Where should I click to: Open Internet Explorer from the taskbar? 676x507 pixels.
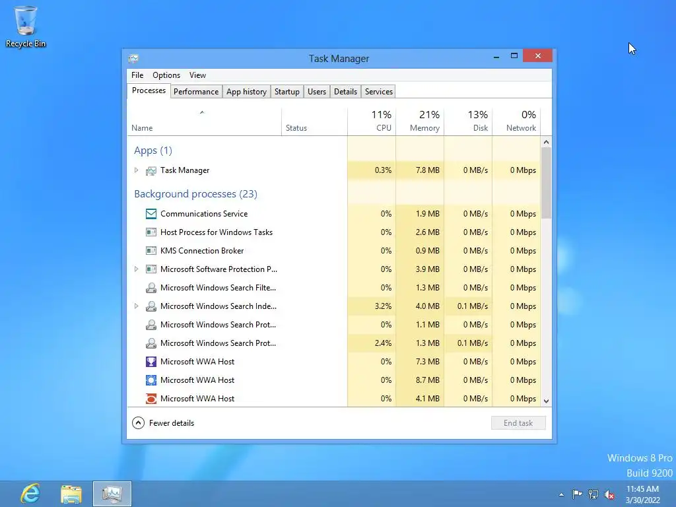[x=30, y=494]
